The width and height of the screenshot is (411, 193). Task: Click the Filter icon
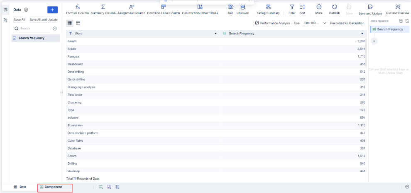click(292, 9)
